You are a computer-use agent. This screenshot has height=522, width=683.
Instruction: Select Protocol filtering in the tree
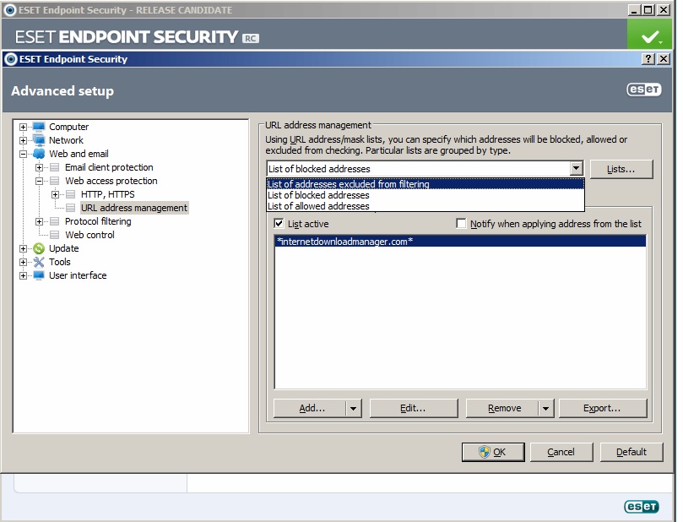[x=98, y=221]
